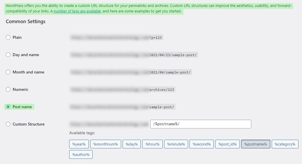The image size is (302, 164).
Task: Click the /archives/123 example URL code
Action: (161, 90)
